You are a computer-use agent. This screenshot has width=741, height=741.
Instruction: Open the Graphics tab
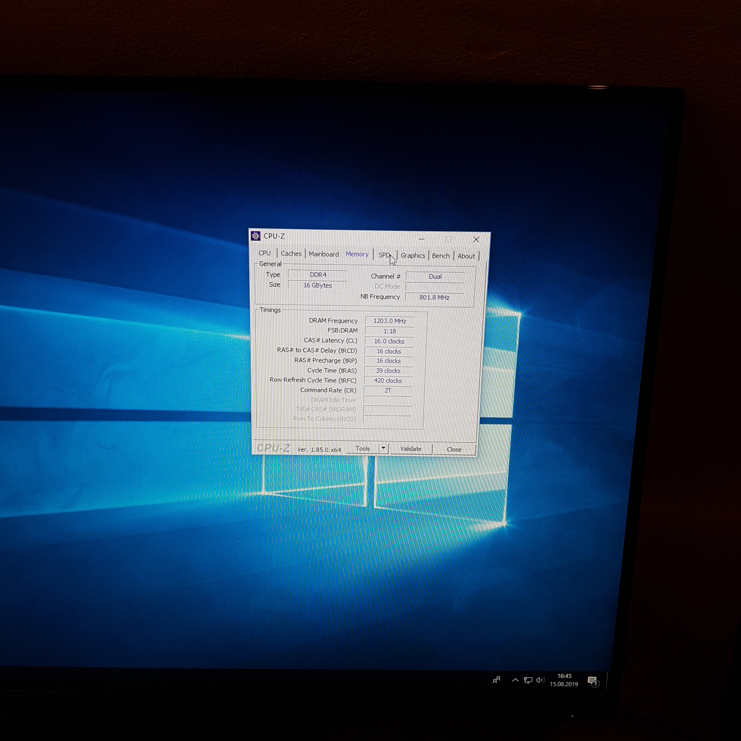[413, 256]
